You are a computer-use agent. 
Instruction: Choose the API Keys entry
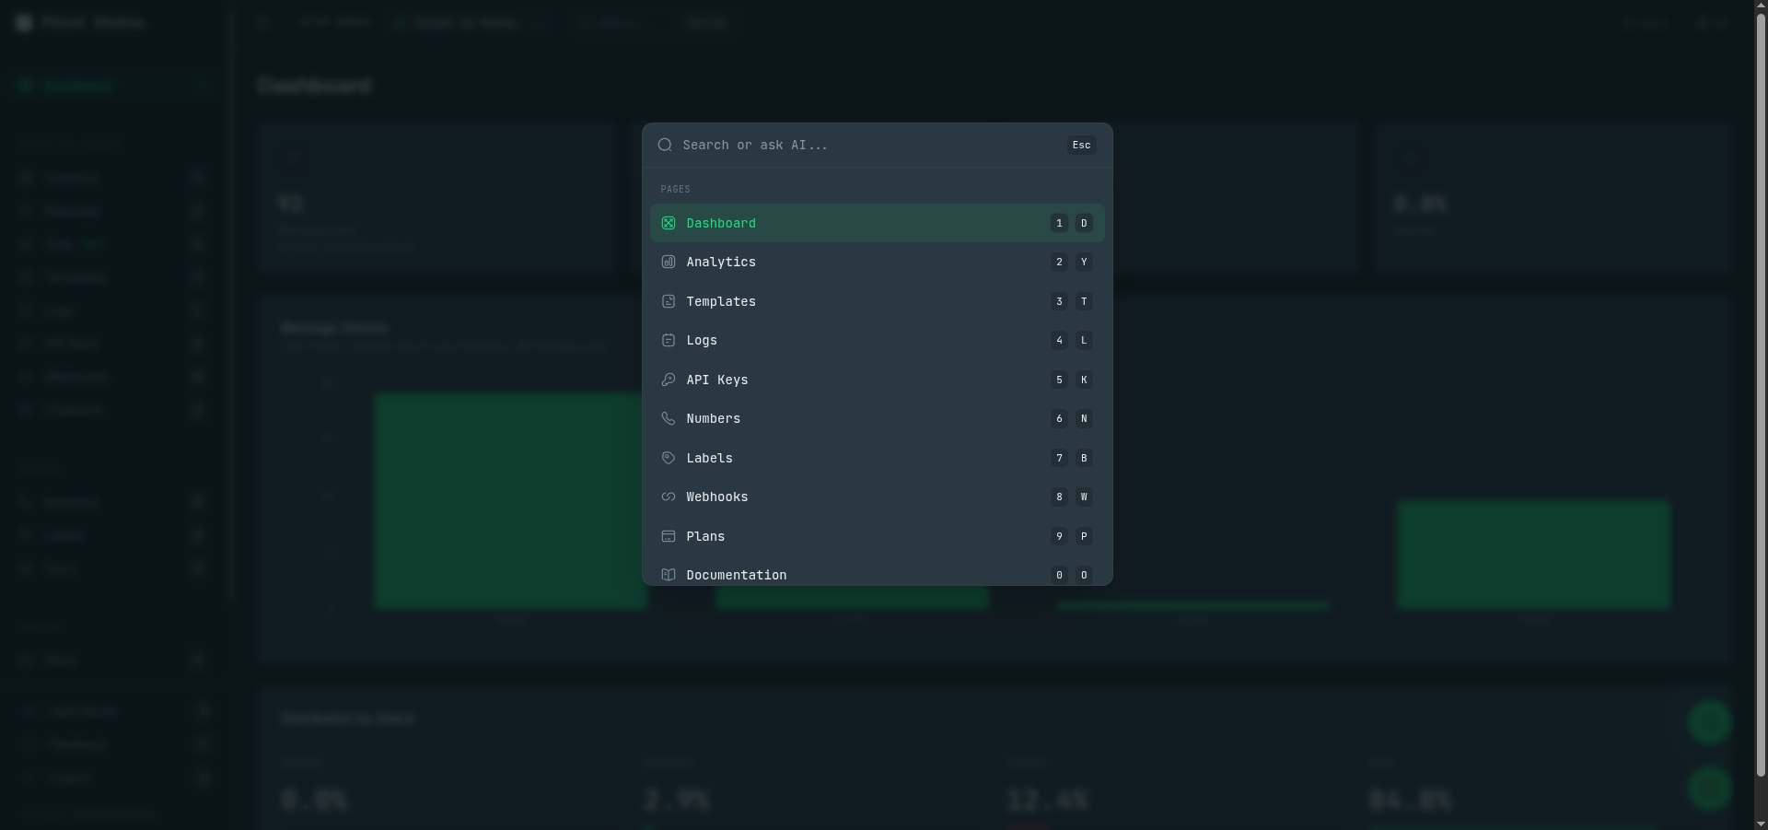click(x=877, y=380)
